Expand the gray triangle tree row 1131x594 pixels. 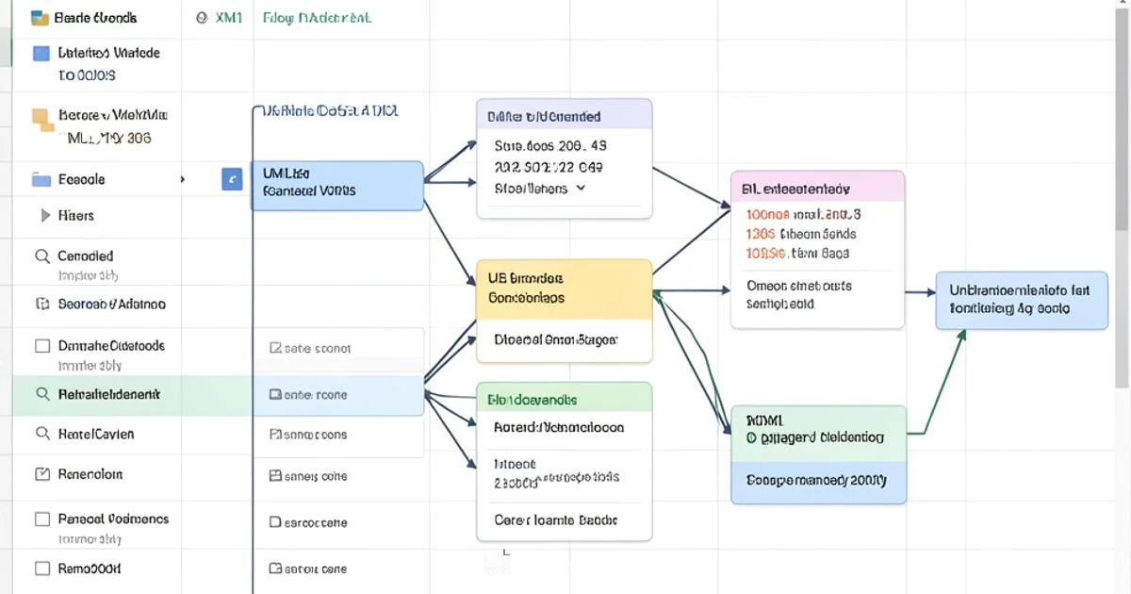tap(45, 215)
